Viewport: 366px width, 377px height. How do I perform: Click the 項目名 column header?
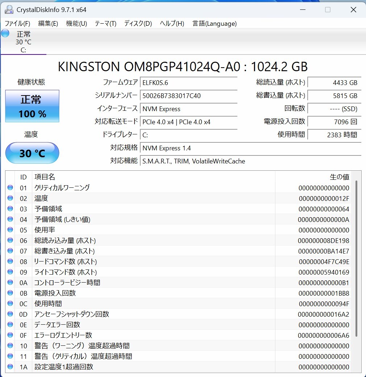tap(45, 177)
